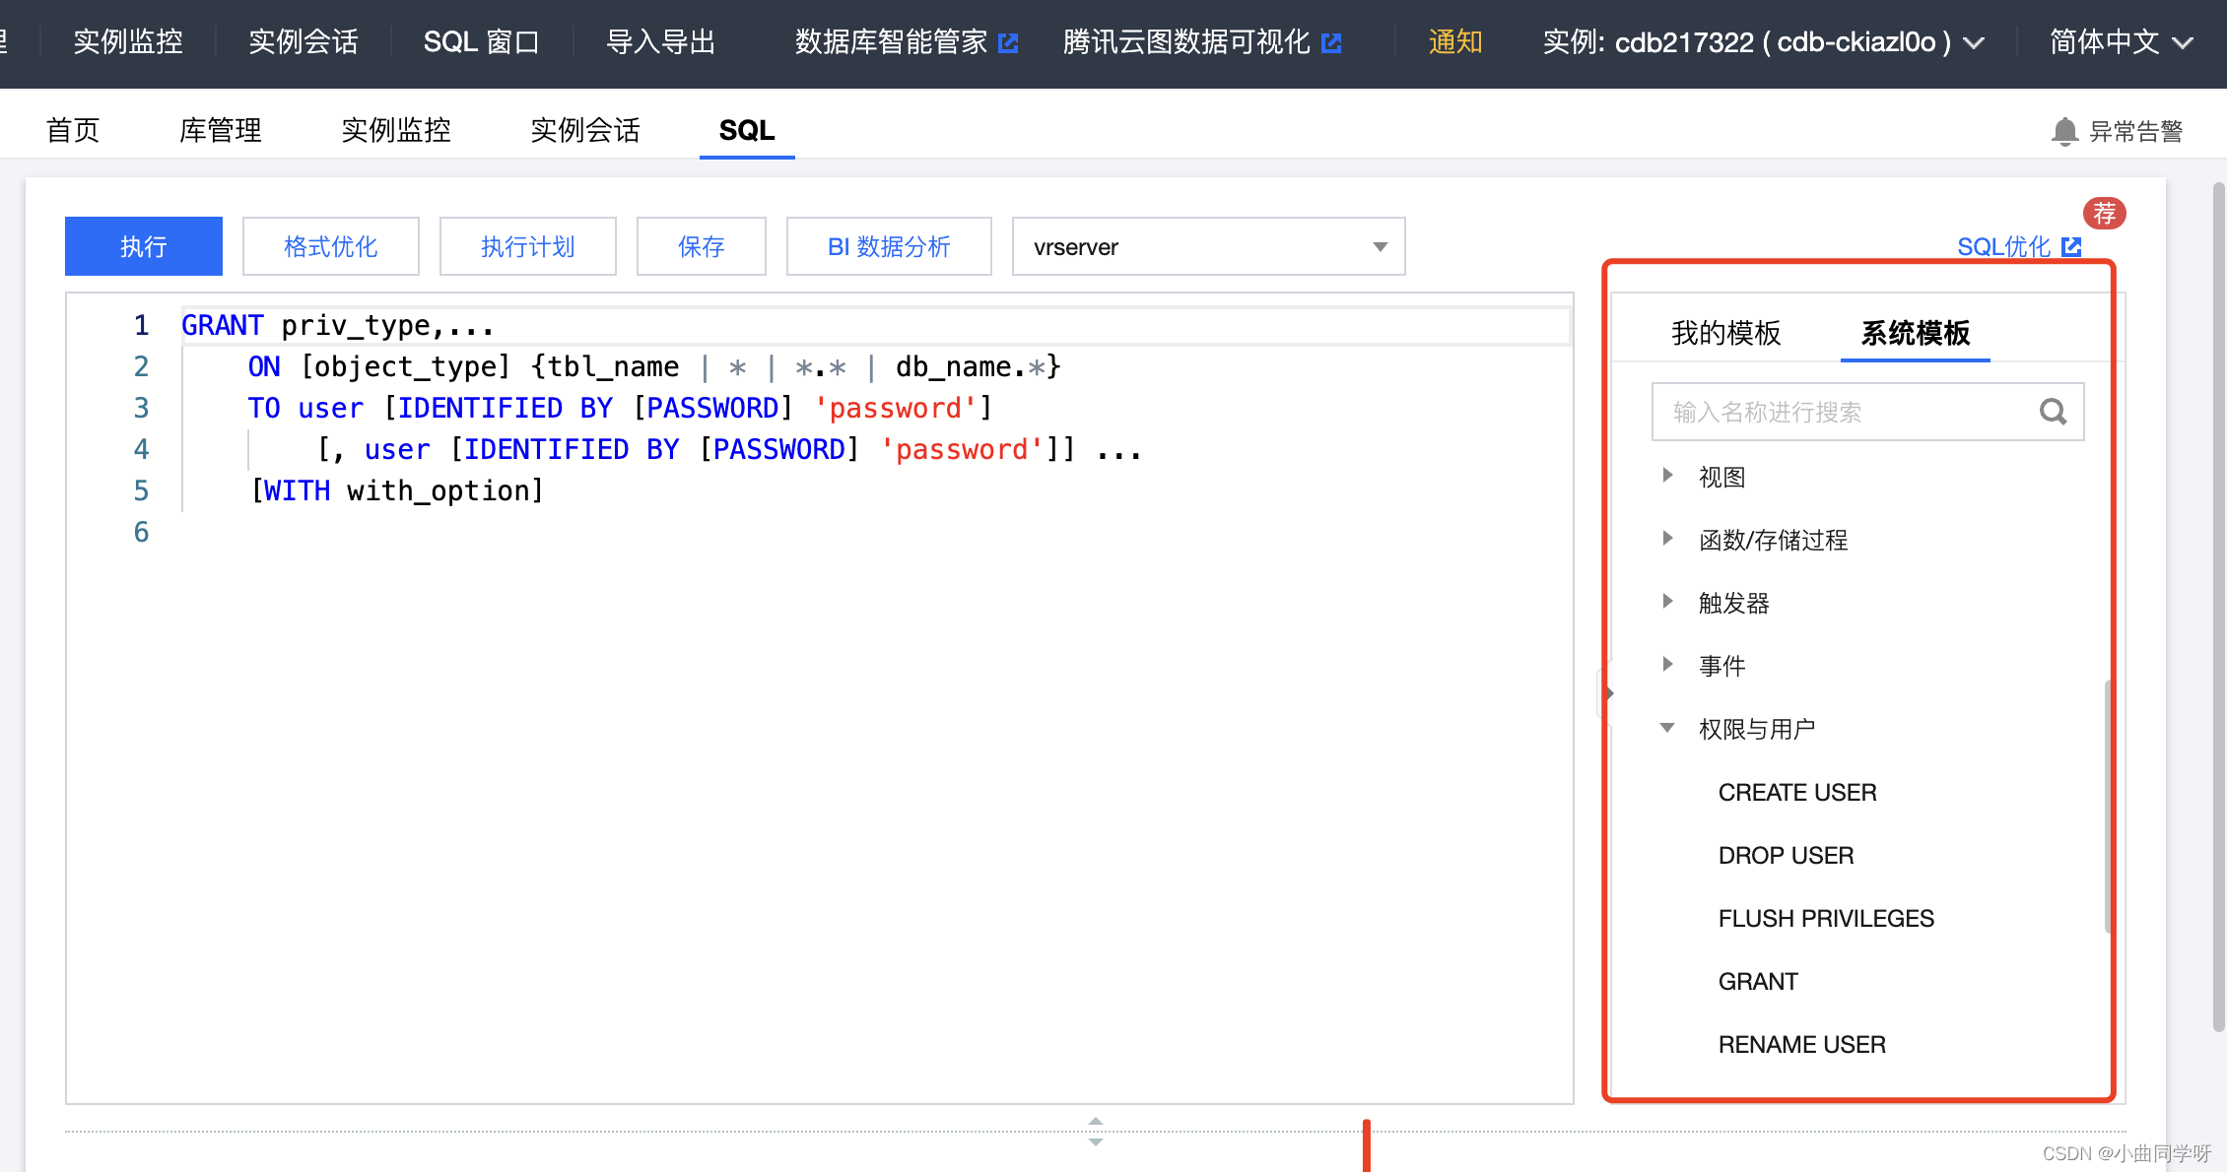Click the 保存 (Save) button
Screen dimensions: 2227x1172
pyautogui.click(x=700, y=246)
